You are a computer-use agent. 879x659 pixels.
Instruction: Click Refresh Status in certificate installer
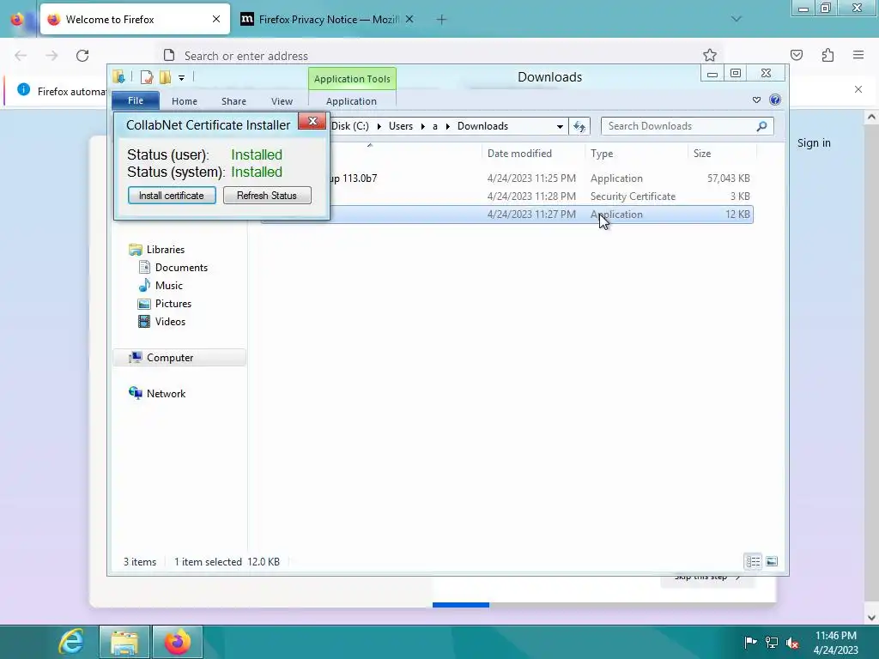[x=267, y=196]
